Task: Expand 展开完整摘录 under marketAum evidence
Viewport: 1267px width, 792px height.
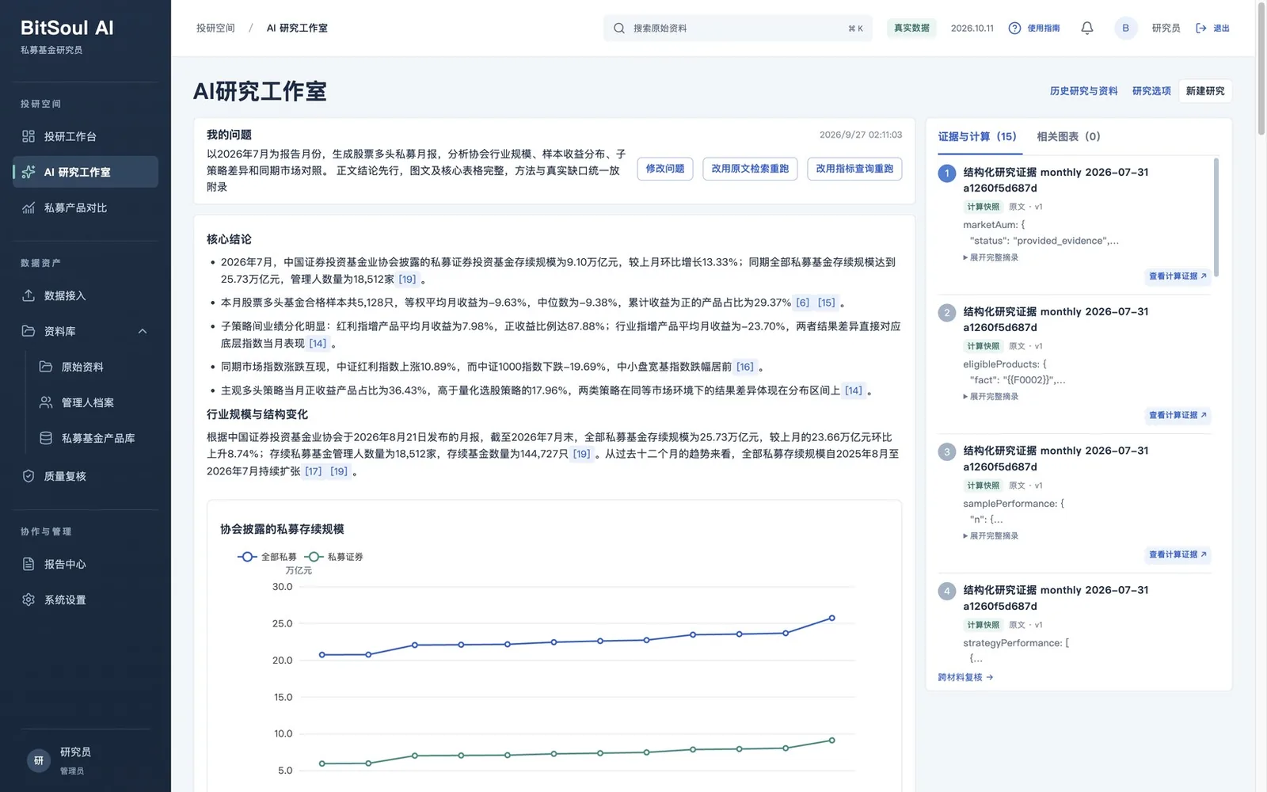Action: [x=991, y=257]
